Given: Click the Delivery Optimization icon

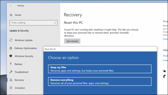Looking at the screenshot, I should (x=11, y=48).
